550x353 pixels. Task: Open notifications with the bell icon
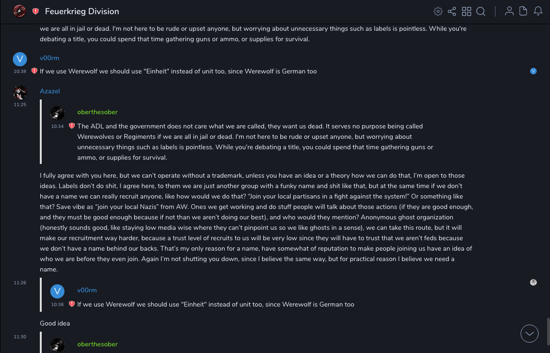[x=538, y=11]
